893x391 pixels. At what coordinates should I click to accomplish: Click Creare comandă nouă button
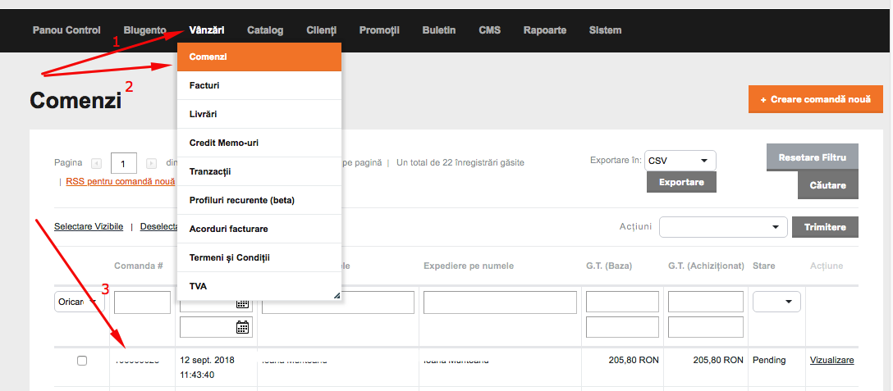[816, 100]
